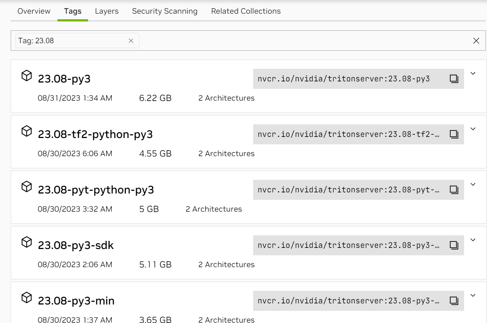Expand the 23.08-tf2-python-py3 tag details
The height and width of the screenshot is (323, 487).
point(473,128)
